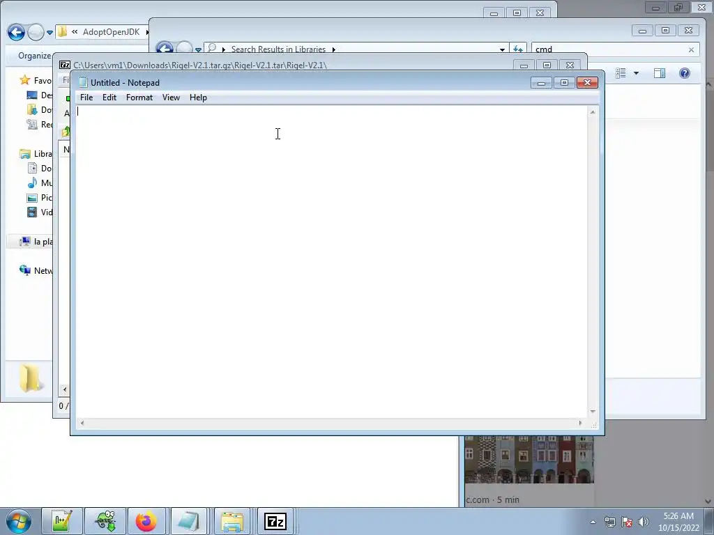Open Action Center flag icon
This screenshot has width=714, height=535.
627,522
